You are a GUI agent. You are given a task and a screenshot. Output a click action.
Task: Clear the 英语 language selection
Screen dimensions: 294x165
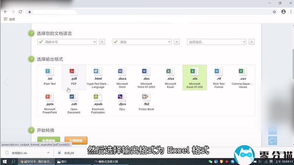tap(177, 42)
